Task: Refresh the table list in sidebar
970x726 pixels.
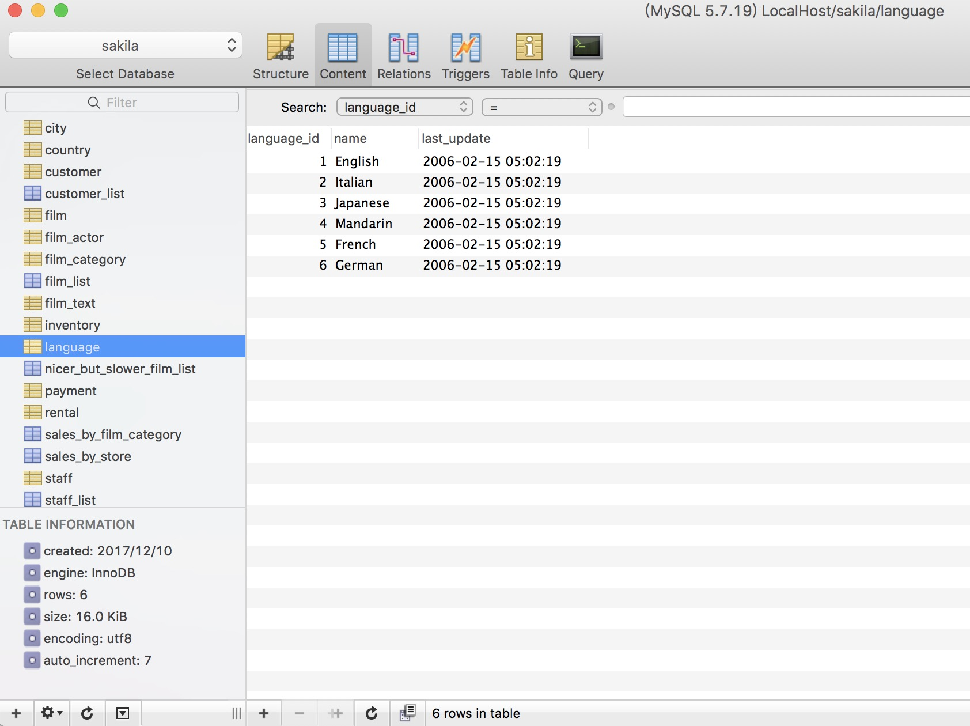Action: [87, 713]
